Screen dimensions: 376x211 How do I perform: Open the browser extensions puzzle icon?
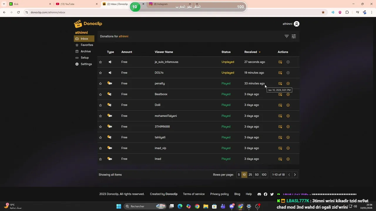(x=347, y=12)
